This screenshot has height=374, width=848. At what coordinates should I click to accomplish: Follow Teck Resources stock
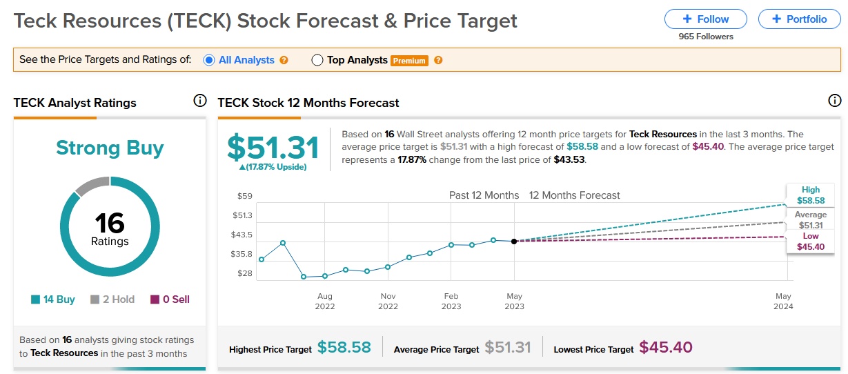tap(705, 19)
